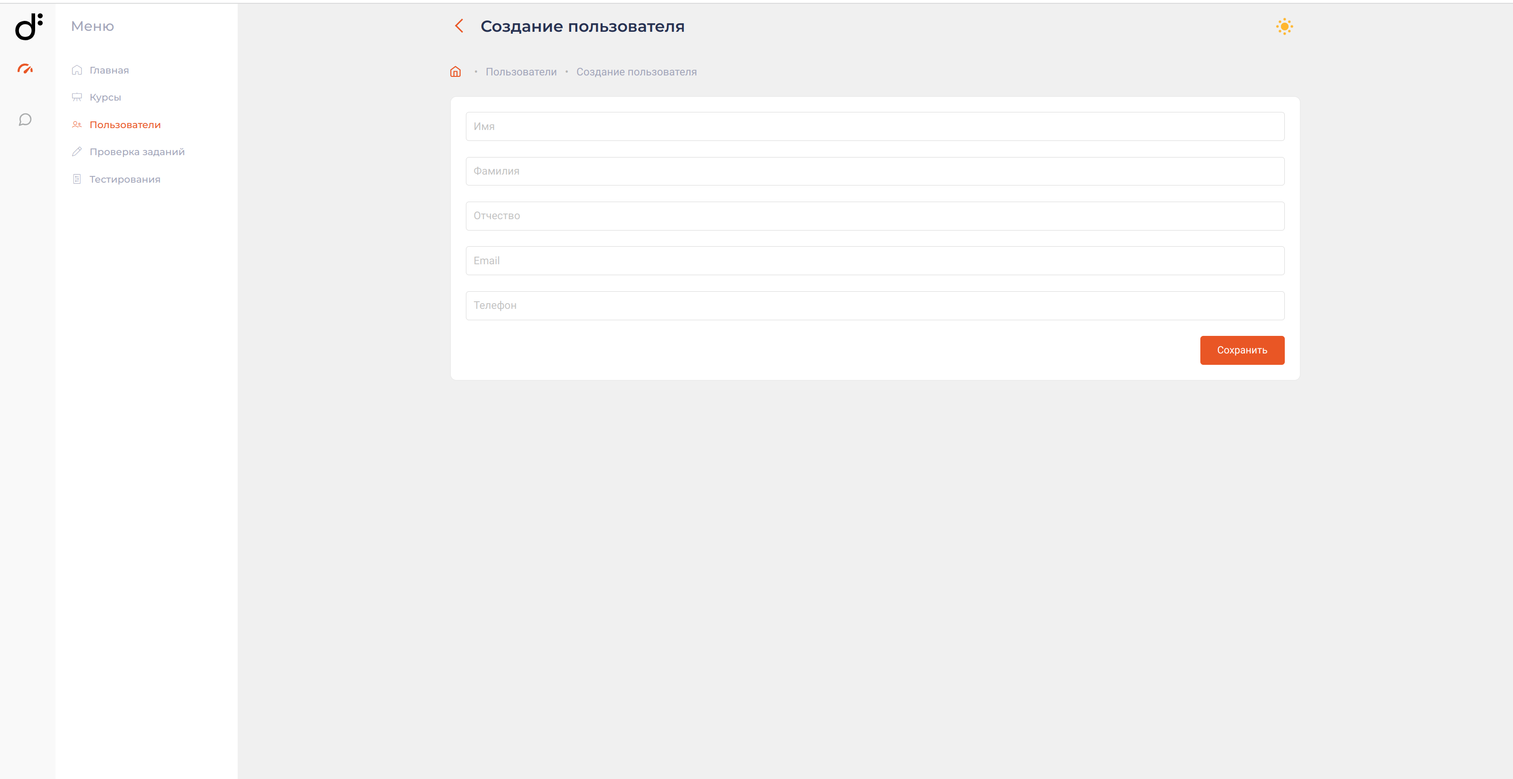Click the board icon beside Курсы
This screenshot has height=779, width=1513.
[77, 97]
